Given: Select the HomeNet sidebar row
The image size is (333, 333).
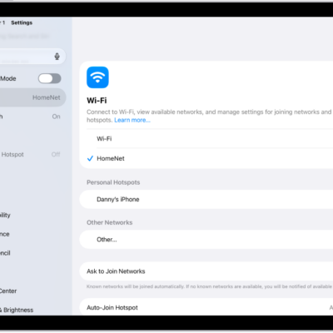Looking at the screenshot, I should click(x=32, y=97).
